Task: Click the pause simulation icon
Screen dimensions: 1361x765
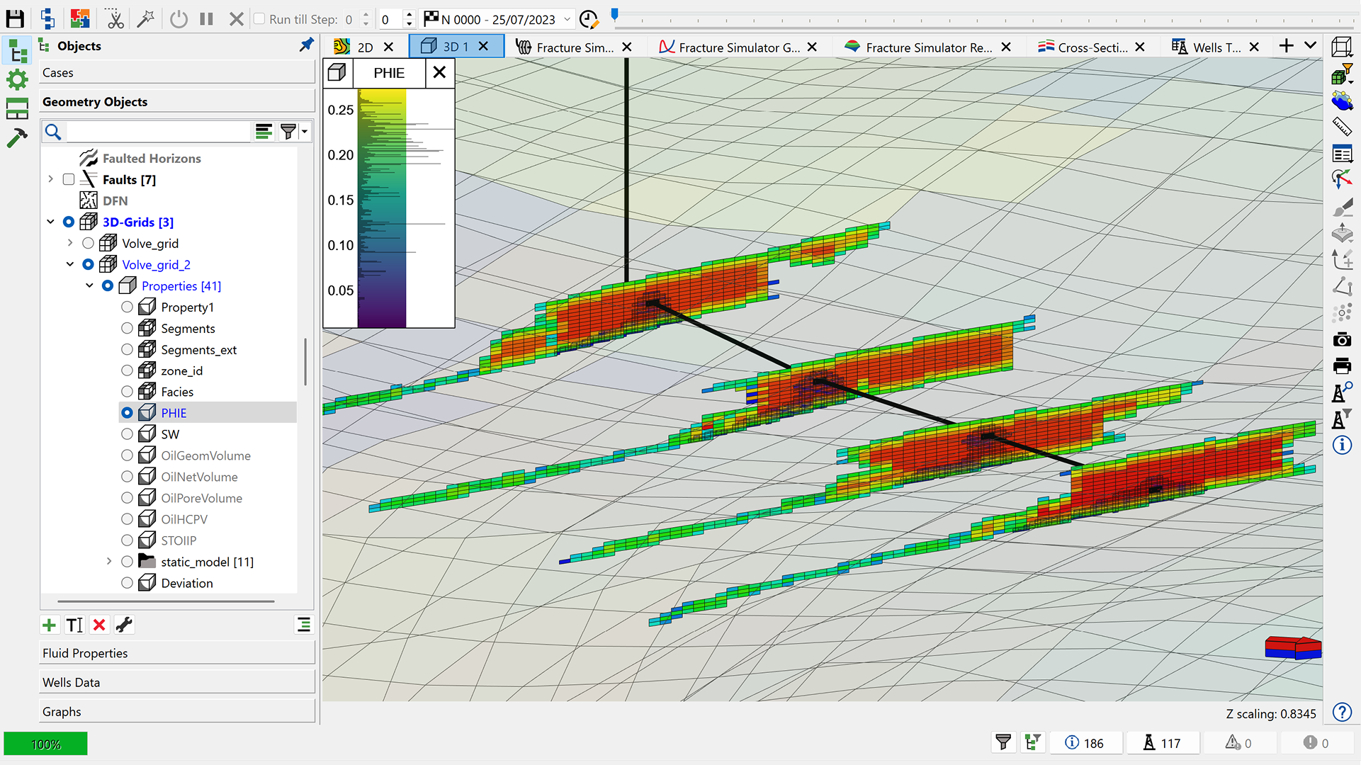Action: [x=206, y=19]
